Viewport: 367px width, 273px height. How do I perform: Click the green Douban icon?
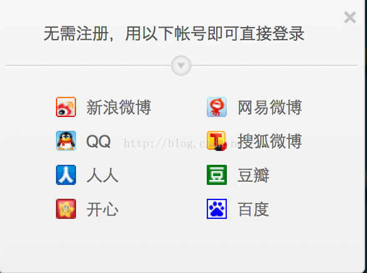point(217,175)
